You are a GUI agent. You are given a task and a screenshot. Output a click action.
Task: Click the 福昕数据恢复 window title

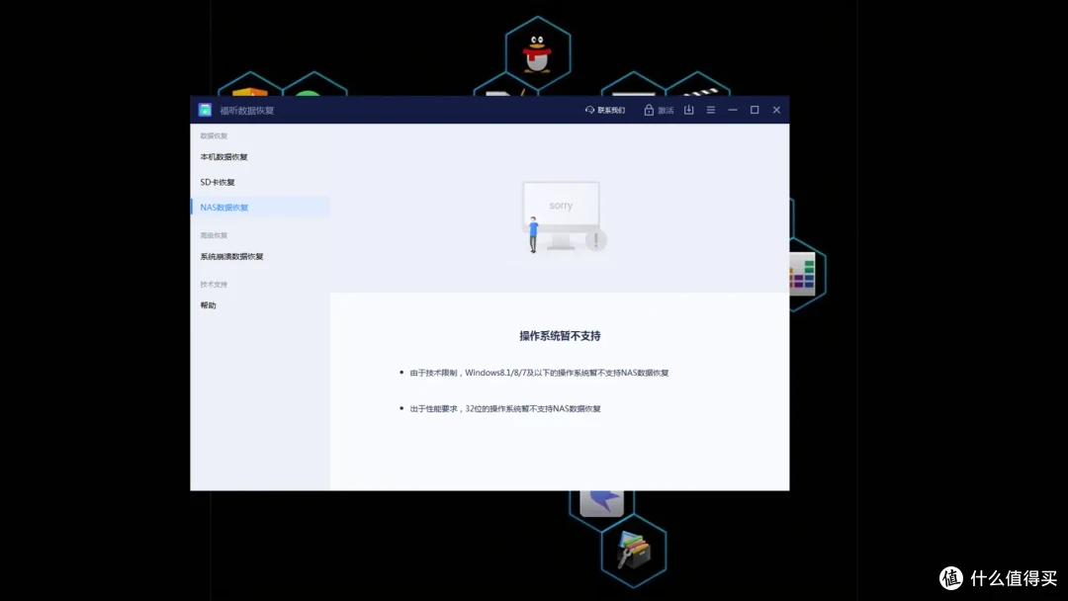click(246, 111)
